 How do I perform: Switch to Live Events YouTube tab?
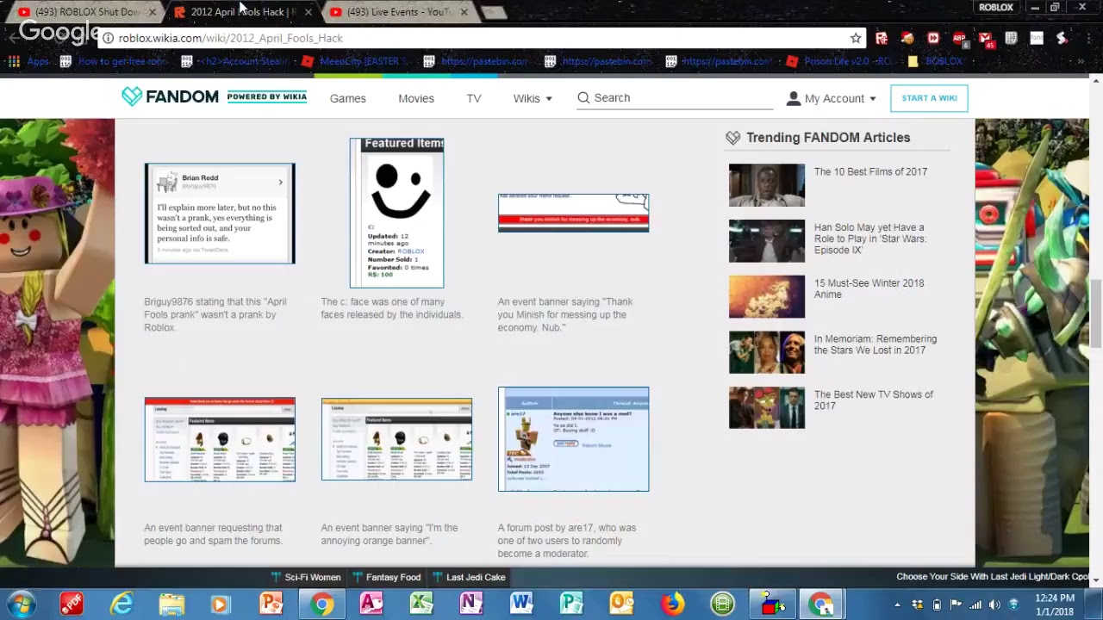tap(399, 12)
